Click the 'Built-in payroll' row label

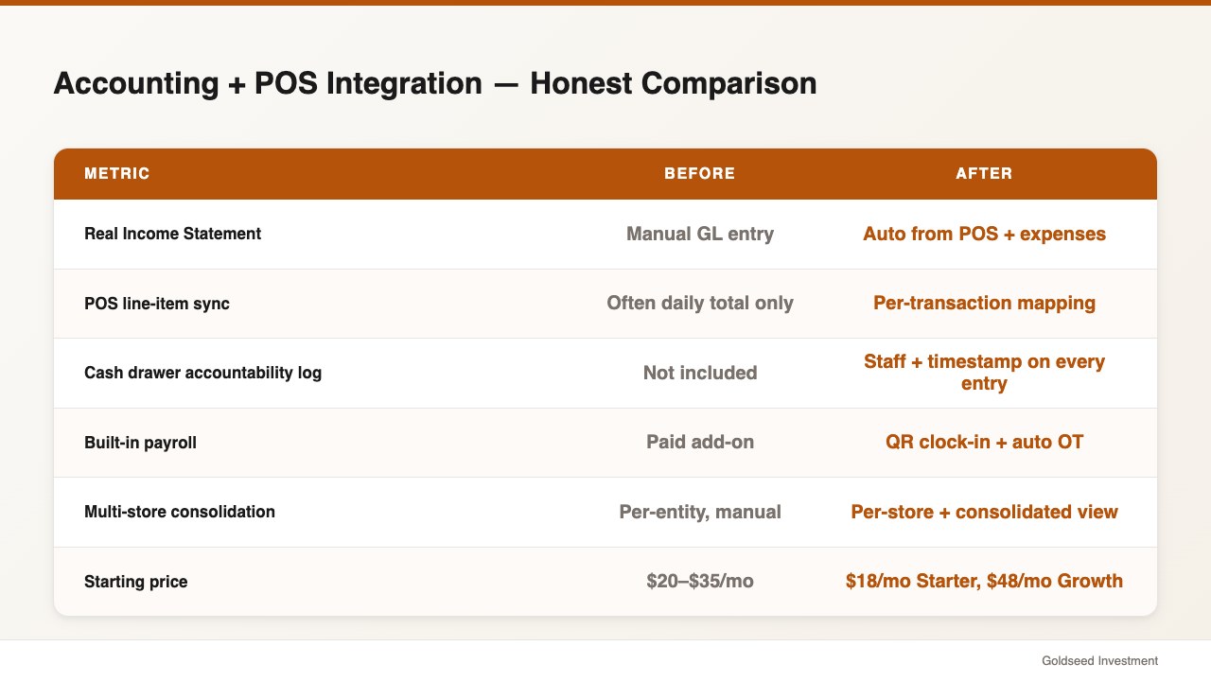pos(140,443)
